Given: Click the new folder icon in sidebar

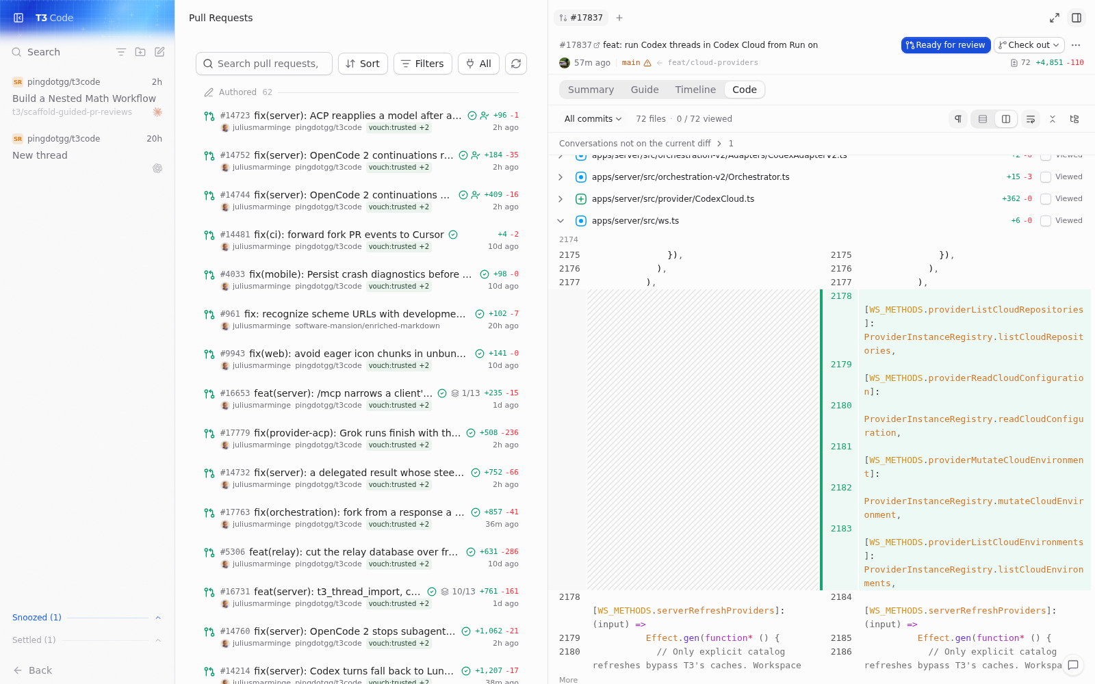Looking at the screenshot, I should tap(140, 52).
